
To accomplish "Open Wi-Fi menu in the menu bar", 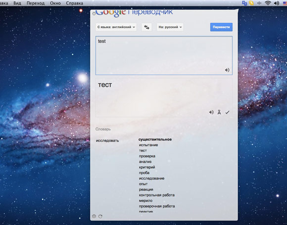I will coord(268,3).
